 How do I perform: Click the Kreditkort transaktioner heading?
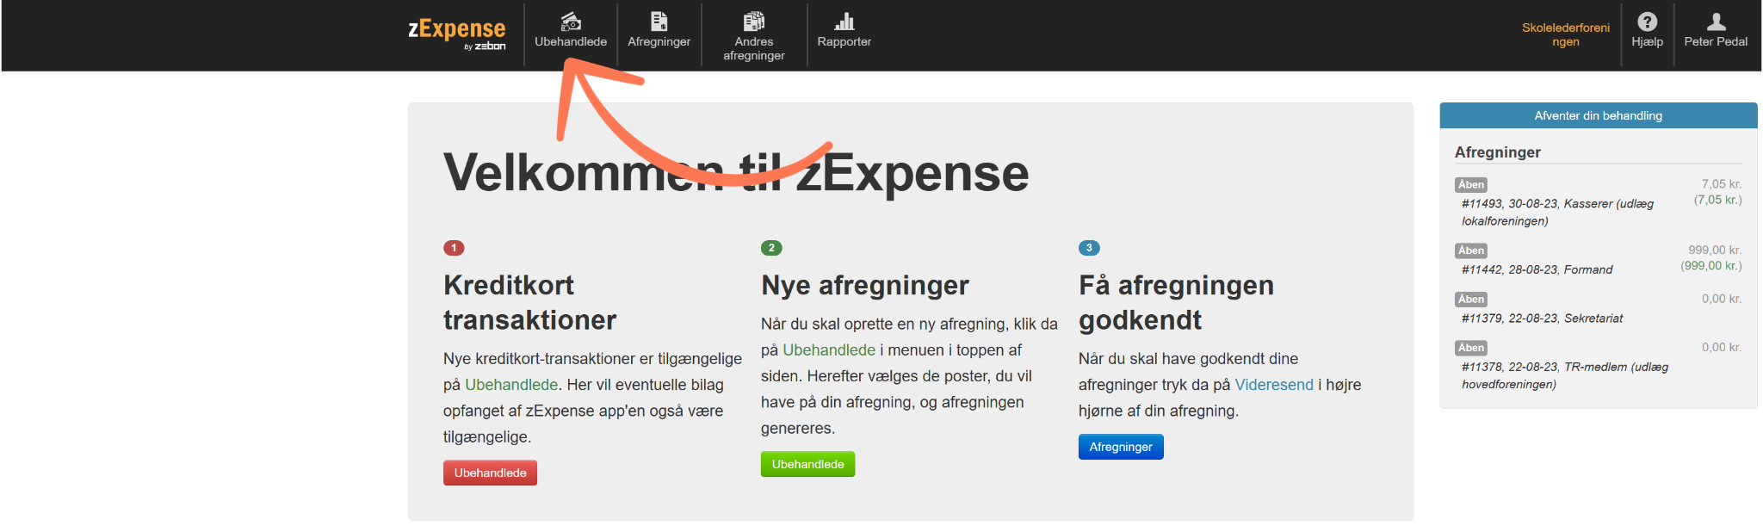click(529, 302)
